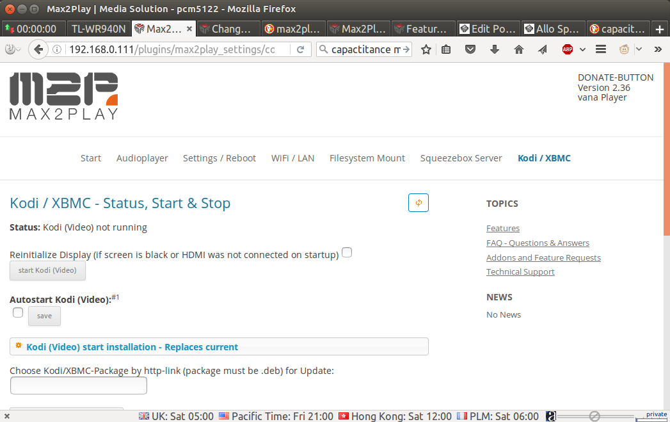
Task: Click the DONATE-BUTTON text
Action: tap(616, 77)
